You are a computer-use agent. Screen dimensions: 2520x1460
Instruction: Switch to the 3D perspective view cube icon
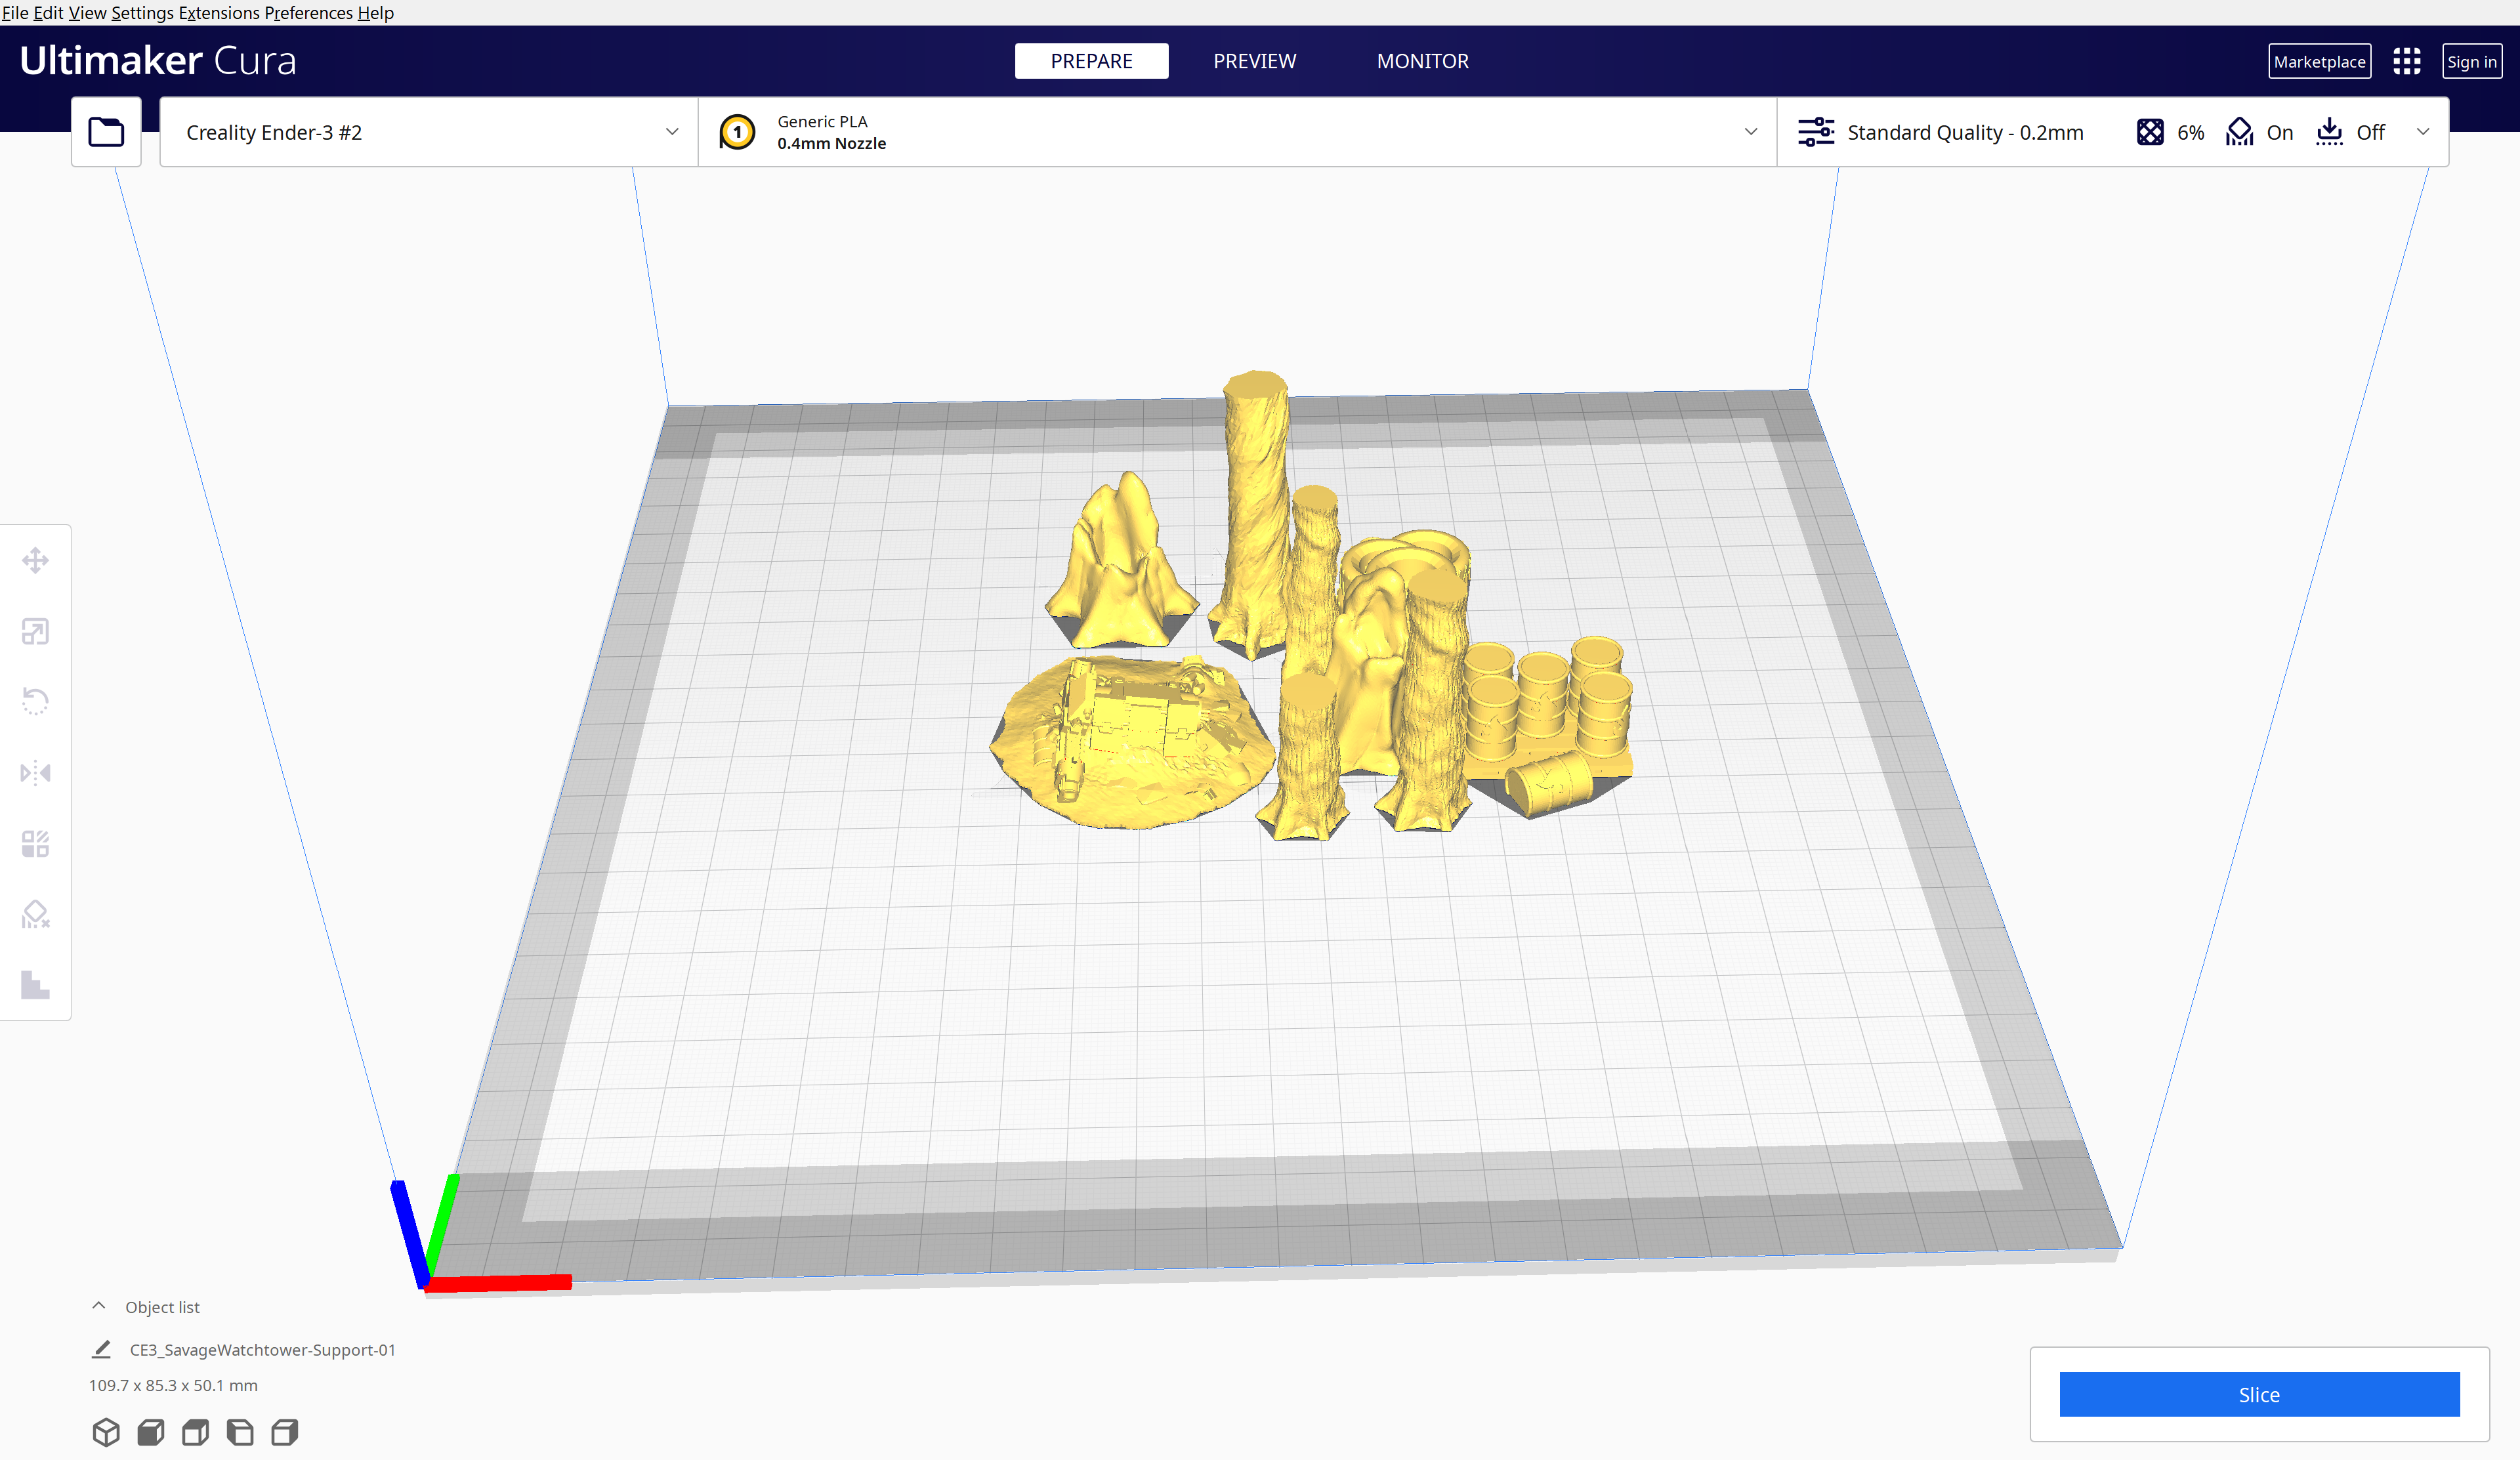(x=106, y=1432)
